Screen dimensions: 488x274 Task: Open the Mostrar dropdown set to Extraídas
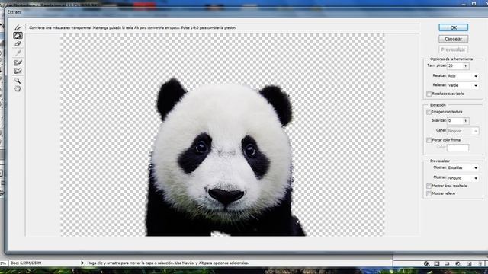[463, 167]
